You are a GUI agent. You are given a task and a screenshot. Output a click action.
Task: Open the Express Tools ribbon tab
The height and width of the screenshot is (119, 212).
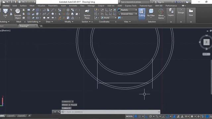click(x=131, y=6)
